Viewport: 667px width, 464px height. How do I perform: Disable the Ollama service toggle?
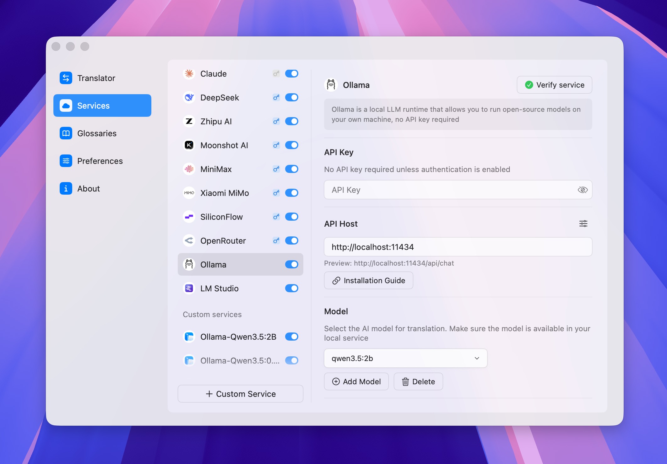click(x=292, y=265)
